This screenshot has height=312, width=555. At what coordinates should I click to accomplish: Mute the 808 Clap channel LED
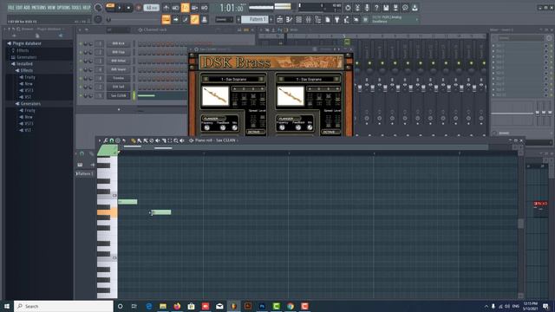tap(81, 52)
